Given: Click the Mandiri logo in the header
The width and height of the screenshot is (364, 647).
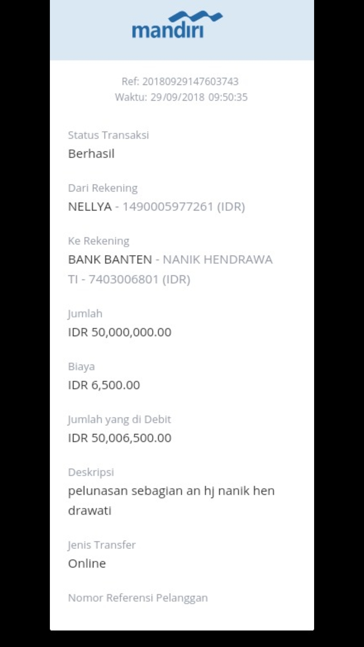Looking at the screenshot, I should pyautogui.click(x=168, y=30).
